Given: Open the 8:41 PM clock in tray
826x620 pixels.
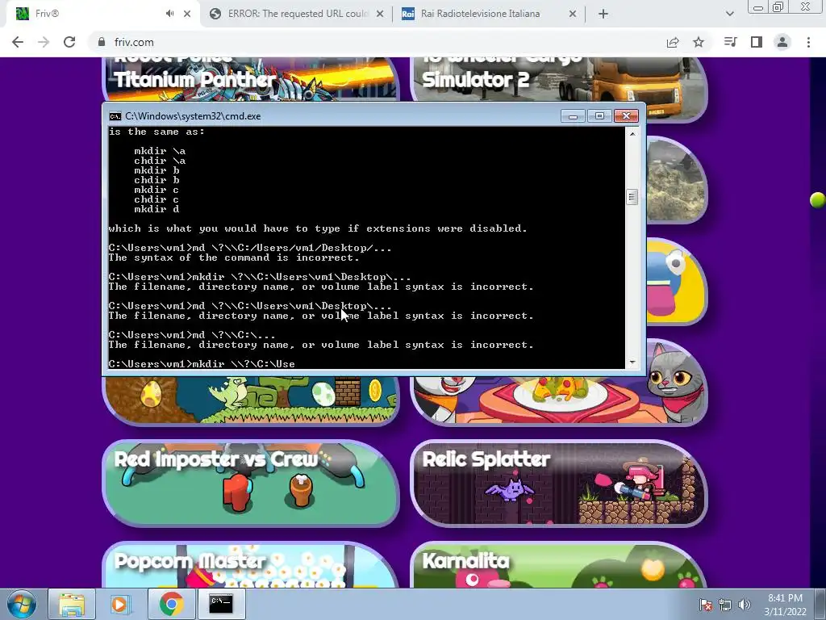Looking at the screenshot, I should pos(785,605).
